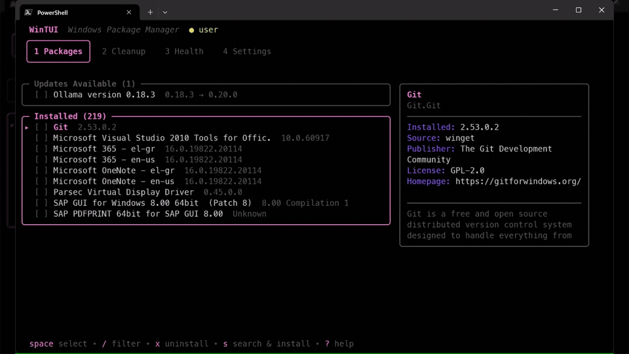Open the 3 Health tab
Image resolution: width=629 pixels, height=354 pixels.
(184, 51)
